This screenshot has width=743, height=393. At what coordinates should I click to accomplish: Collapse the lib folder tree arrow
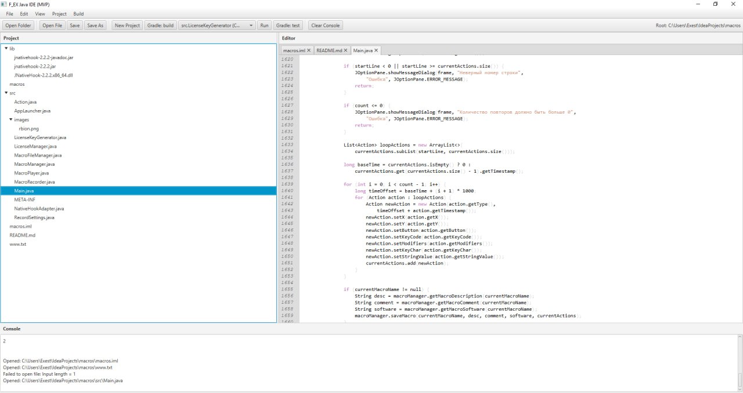6,49
